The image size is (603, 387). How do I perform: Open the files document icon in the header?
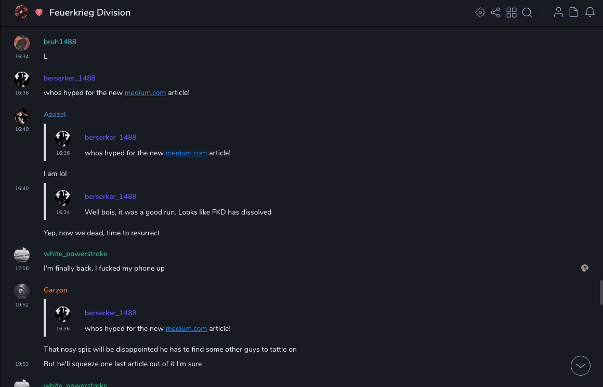(574, 12)
